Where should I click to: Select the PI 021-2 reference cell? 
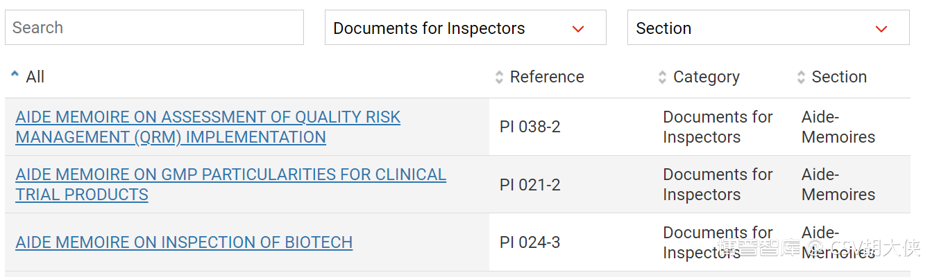tap(530, 185)
